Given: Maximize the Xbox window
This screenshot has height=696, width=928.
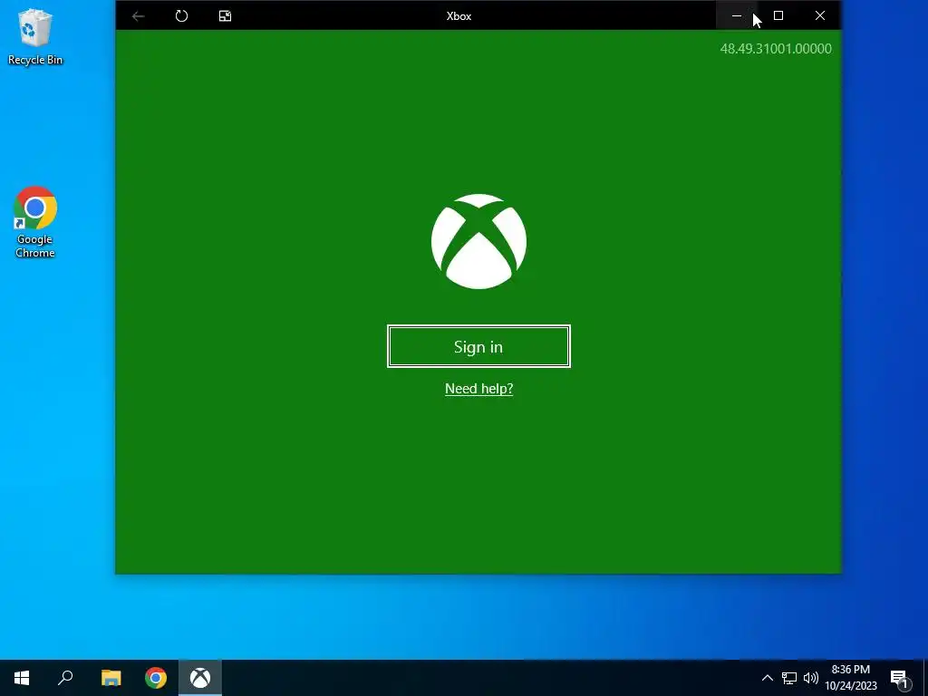Looking at the screenshot, I should click(x=778, y=16).
